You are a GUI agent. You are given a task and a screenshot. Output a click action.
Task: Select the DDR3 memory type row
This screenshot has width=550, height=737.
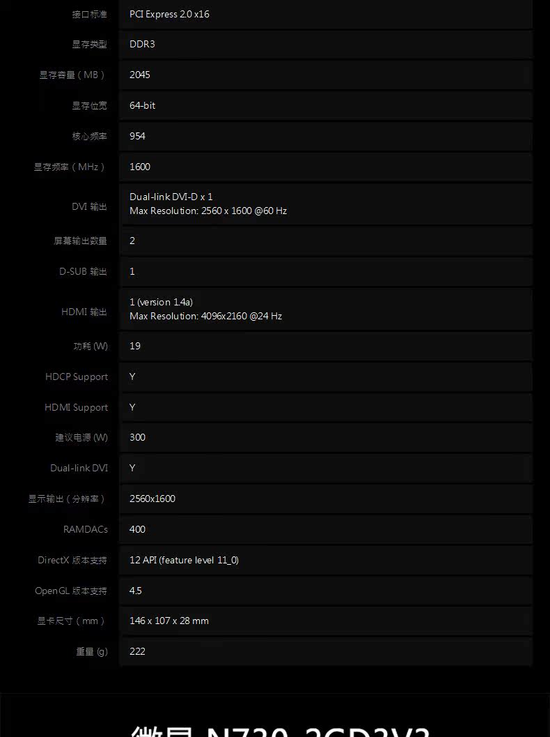[326, 44]
